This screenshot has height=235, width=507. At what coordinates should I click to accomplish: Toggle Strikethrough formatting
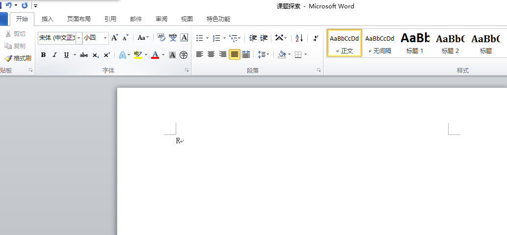coord(84,55)
